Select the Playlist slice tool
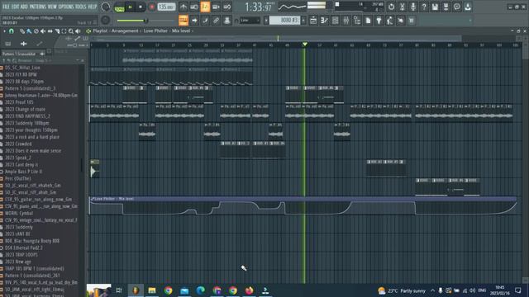 coord(57,31)
